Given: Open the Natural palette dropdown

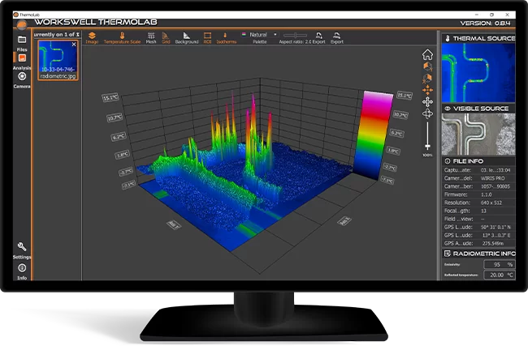Looking at the screenshot, I should point(260,35).
